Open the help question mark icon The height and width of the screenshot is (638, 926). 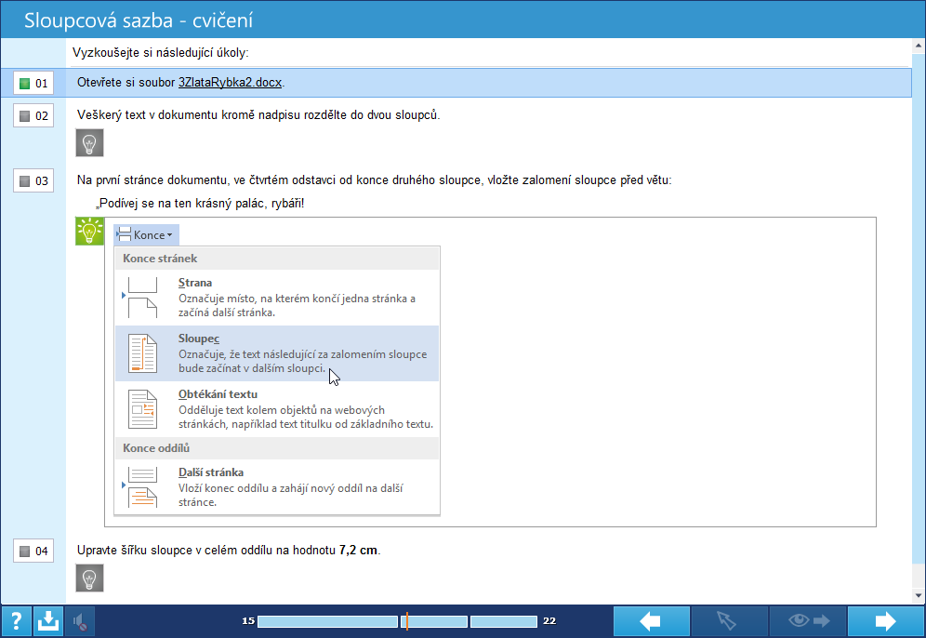click(17, 621)
